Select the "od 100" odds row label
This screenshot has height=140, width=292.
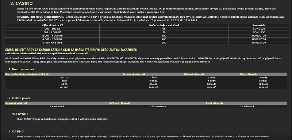coord(64,87)
